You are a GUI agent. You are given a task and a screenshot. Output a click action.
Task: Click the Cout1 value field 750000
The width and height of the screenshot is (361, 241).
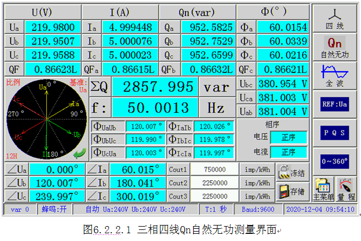(215, 170)
